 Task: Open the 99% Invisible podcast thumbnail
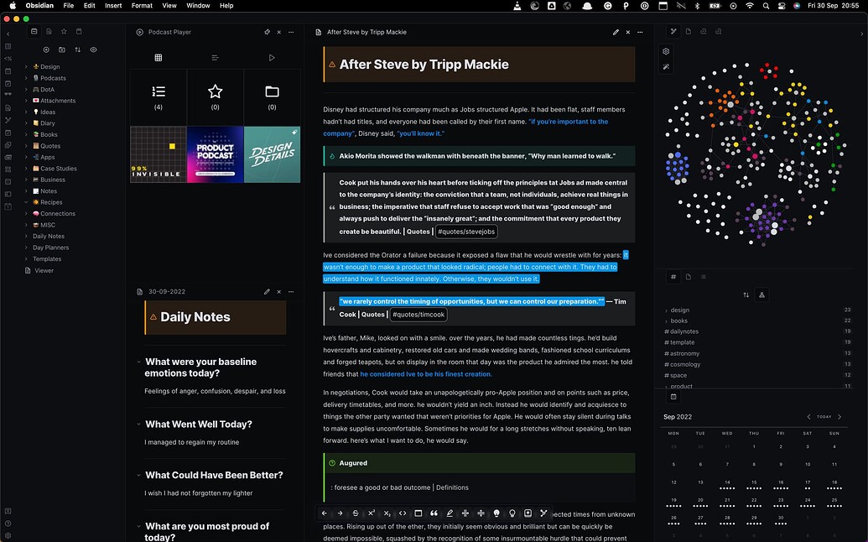tap(159, 154)
